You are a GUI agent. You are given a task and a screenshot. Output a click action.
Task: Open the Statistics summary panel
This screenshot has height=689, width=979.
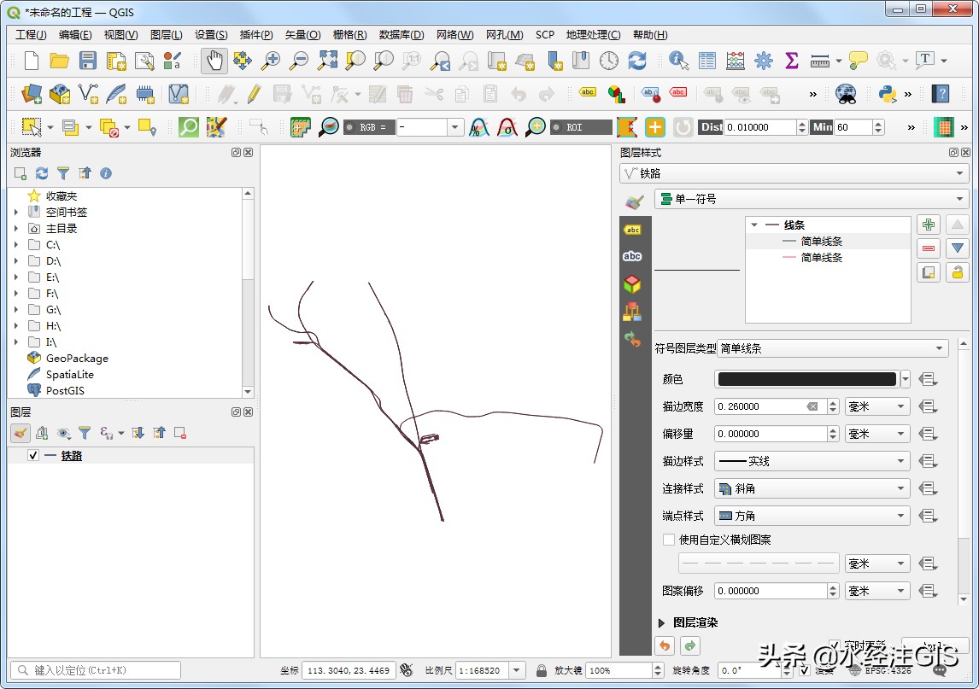point(791,61)
